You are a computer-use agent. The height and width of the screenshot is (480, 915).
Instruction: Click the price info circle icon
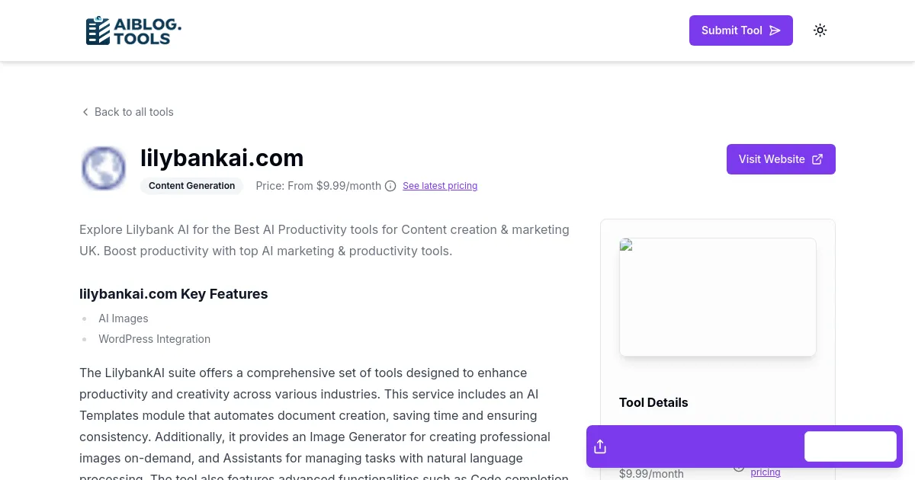tap(390, 186)
